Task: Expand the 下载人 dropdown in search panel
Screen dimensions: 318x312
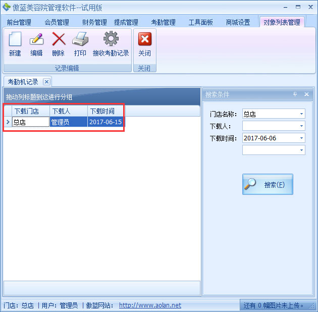Action: tap(301, 126)
